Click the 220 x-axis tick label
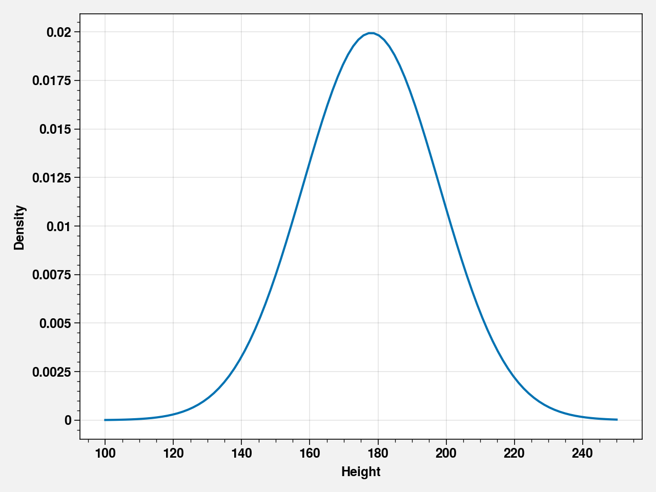Screen dimensions: 656x492 click(514, 454)
